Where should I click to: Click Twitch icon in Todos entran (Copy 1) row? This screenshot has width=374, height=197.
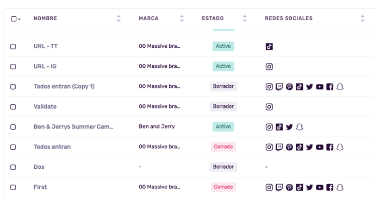pyautogui.click(x=279, y=87)
